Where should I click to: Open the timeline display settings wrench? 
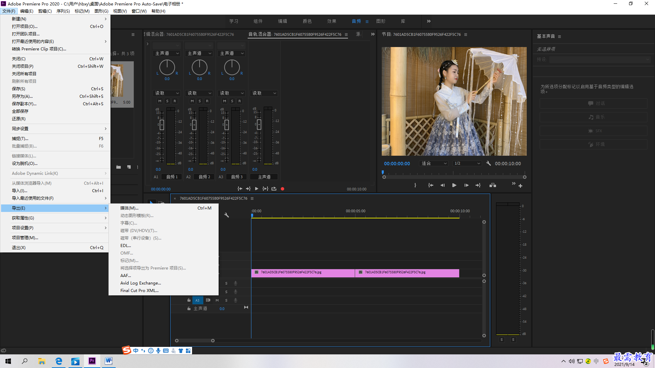[x=227, y=215]
